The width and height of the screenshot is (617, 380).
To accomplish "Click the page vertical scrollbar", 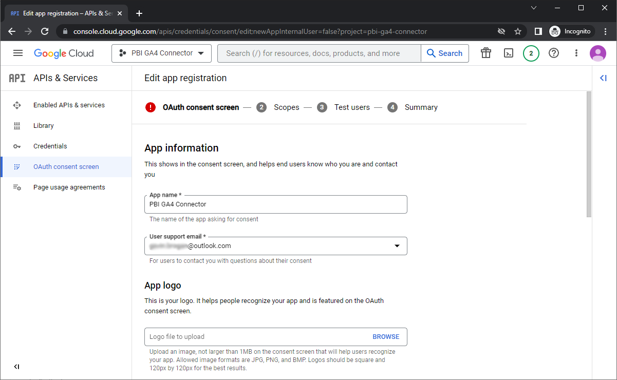I will point(589,154).
